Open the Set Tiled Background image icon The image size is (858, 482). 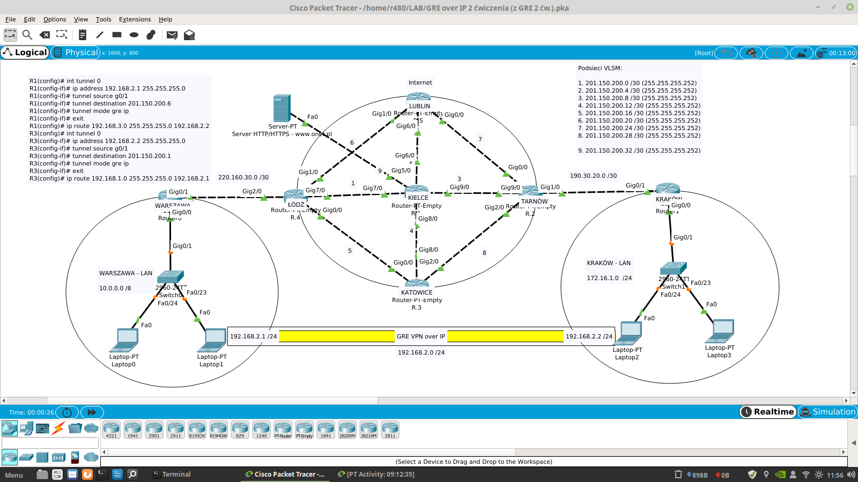(801, 53)
